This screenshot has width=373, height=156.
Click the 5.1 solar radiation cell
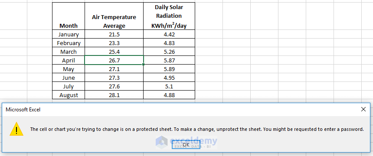tap(169, 86)
